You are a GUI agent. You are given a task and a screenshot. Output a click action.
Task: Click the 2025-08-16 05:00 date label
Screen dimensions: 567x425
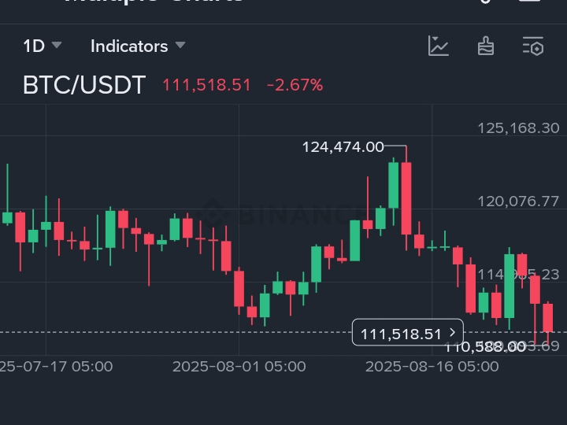(x=432, y=366)
